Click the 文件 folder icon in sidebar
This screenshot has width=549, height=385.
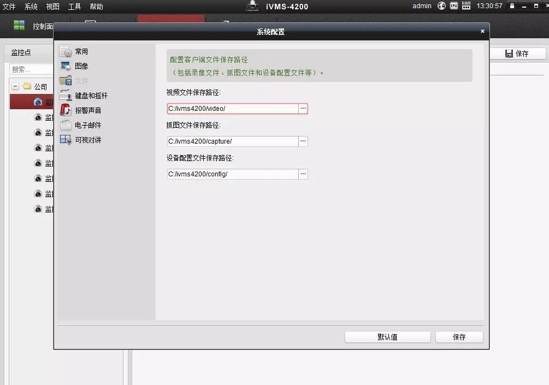click(66, 80)
